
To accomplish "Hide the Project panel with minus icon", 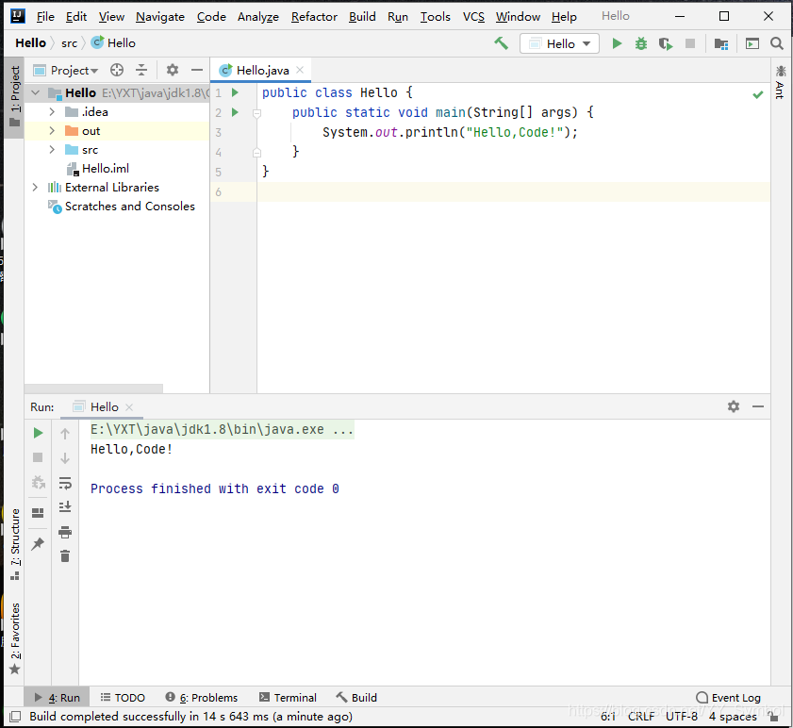I will click(197, 70).
